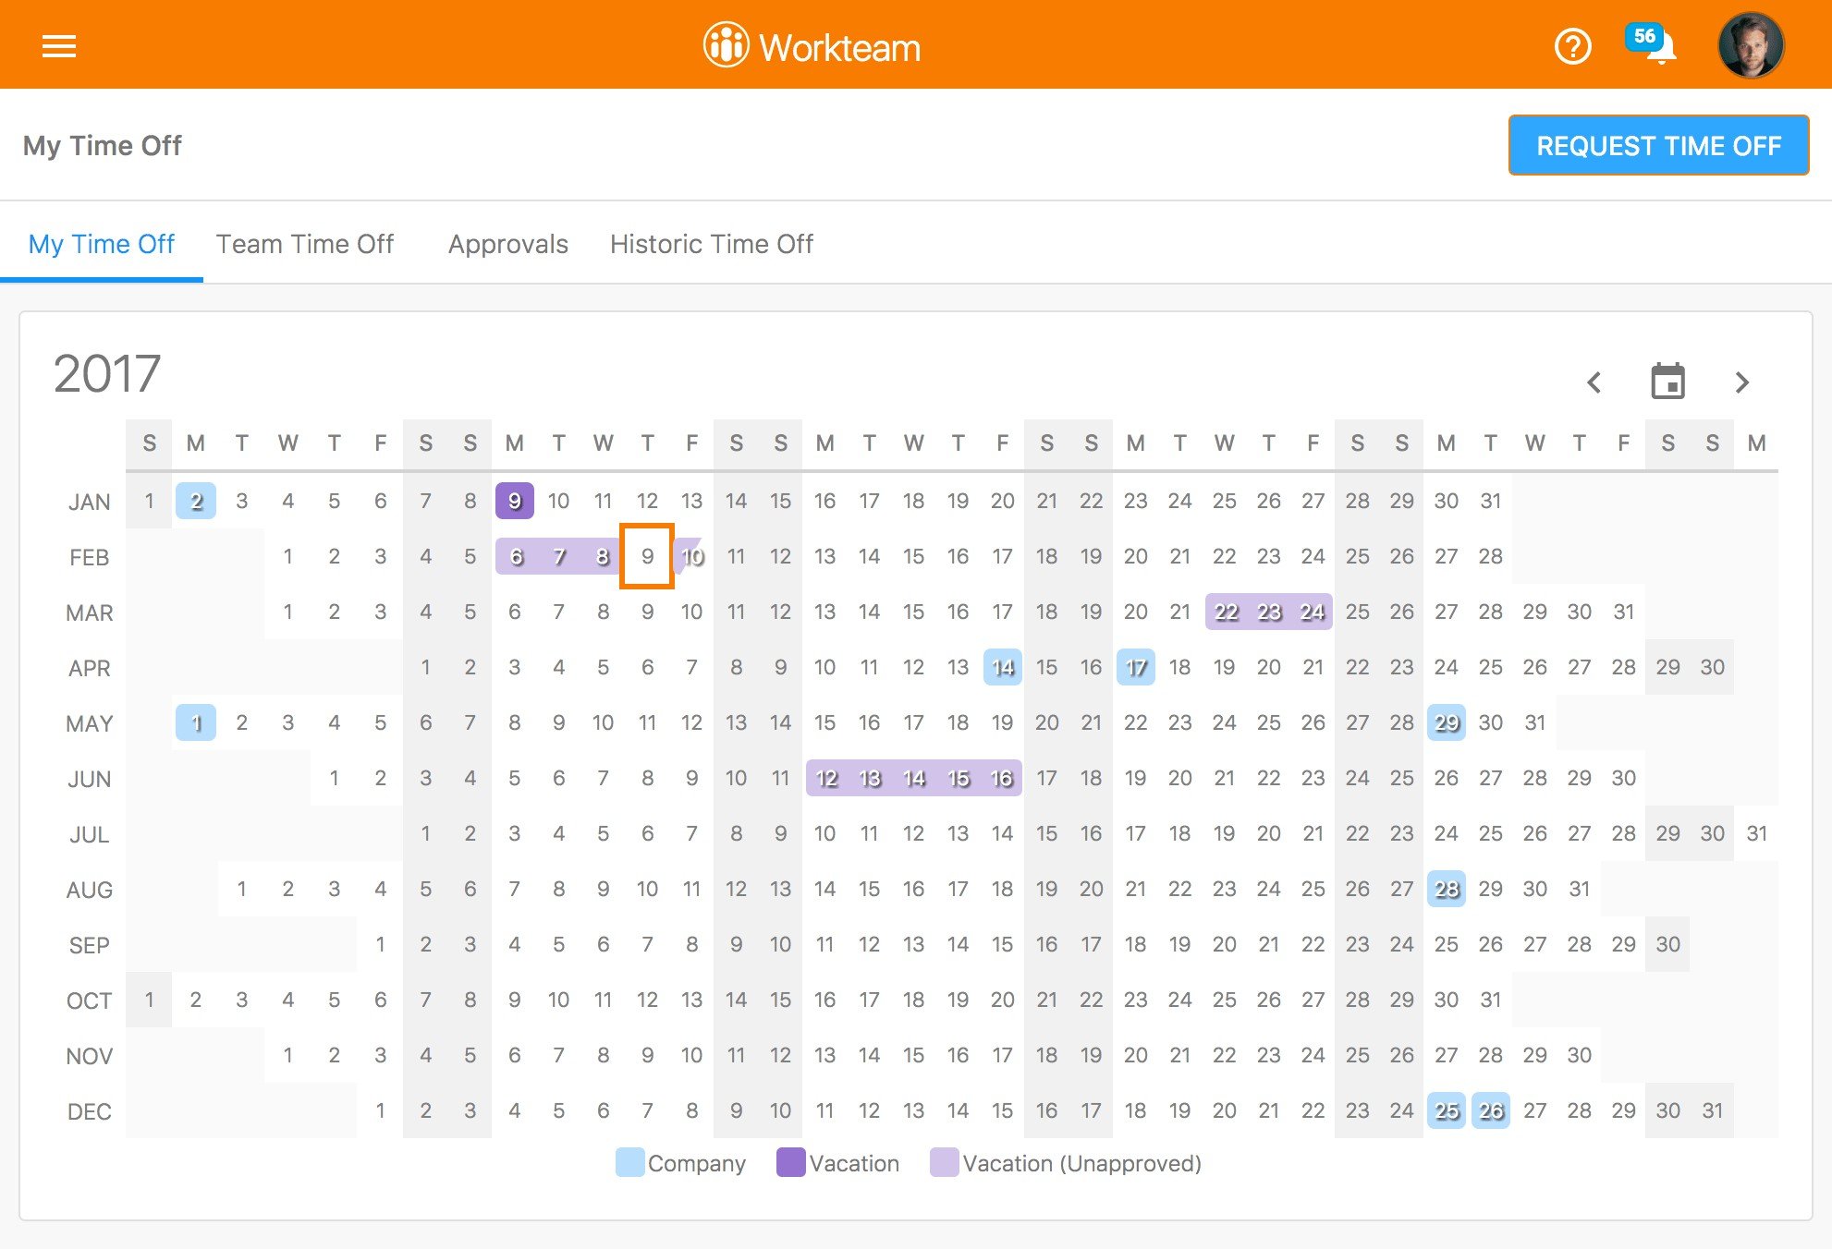Select May 29 company holiday
This screenshot has width=1832, height=1249.
1447,722
